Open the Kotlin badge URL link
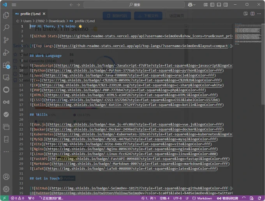This screenshot has width=265, height=201. coord(136,105)
